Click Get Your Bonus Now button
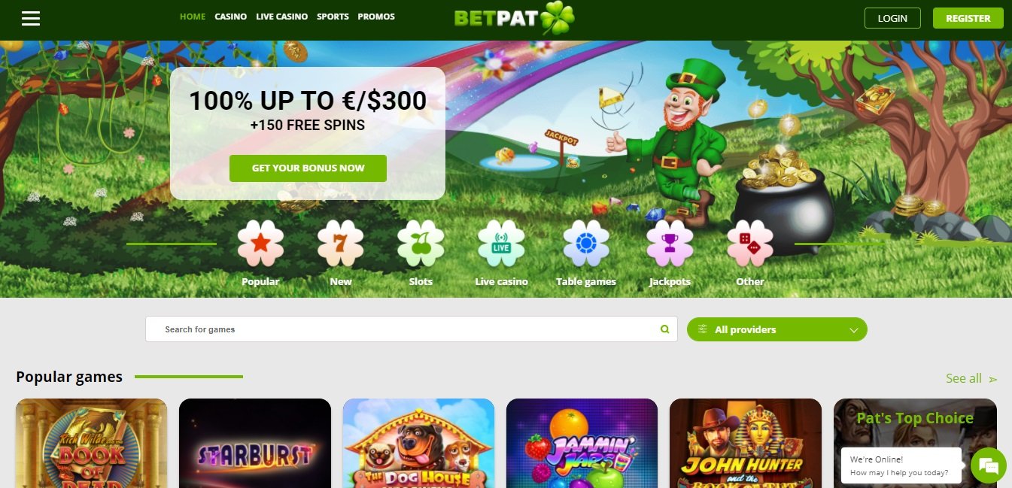The width and height of the screenshot is (1012, 488). tap(308, 168)
